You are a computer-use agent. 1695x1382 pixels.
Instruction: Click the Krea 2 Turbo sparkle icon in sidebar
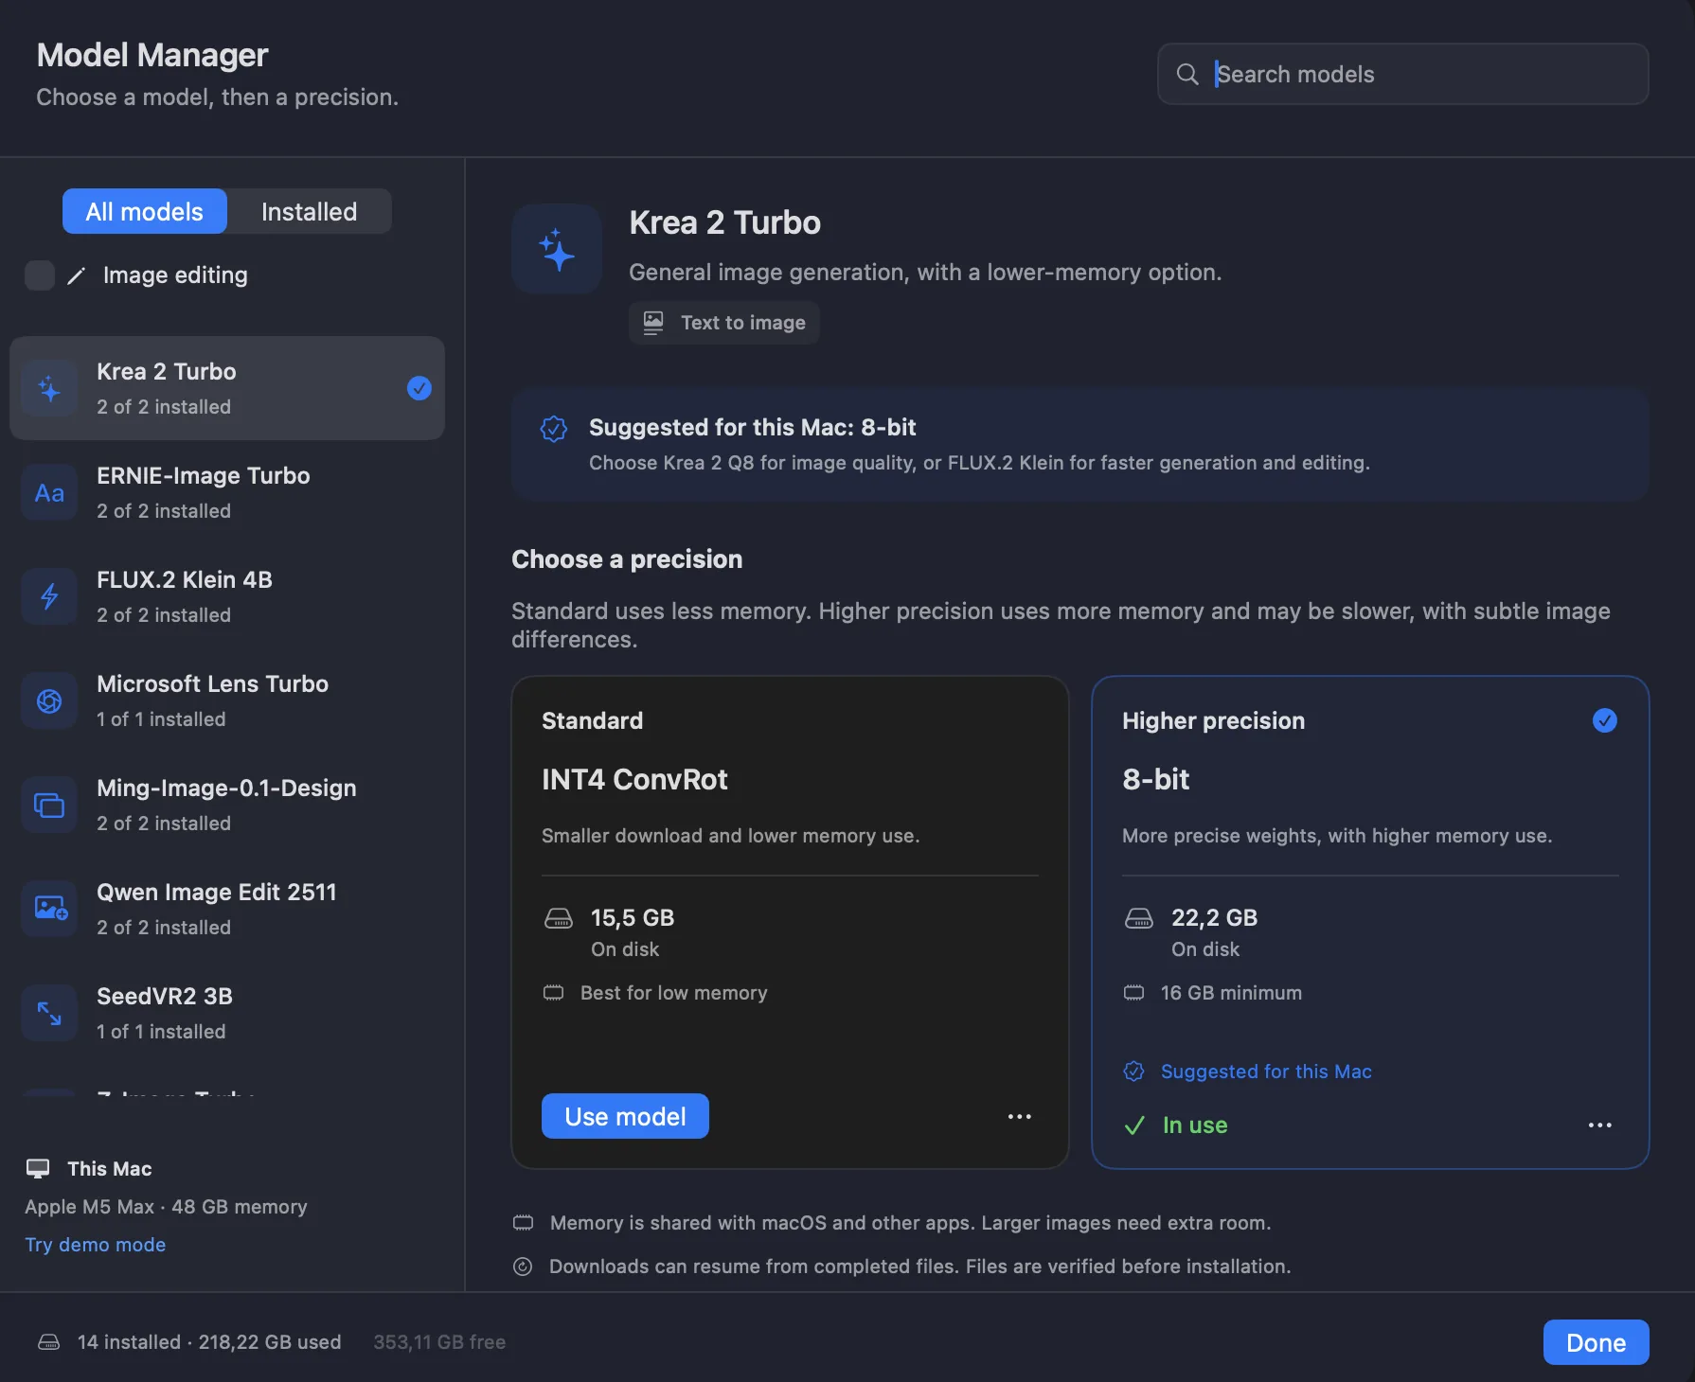click(49, 388)
